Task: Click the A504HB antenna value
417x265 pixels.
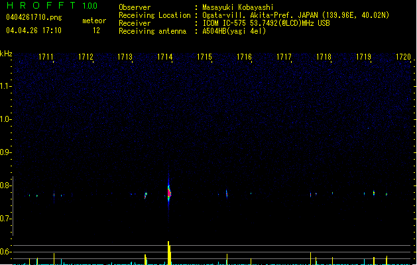Action: tap(234, 31)
